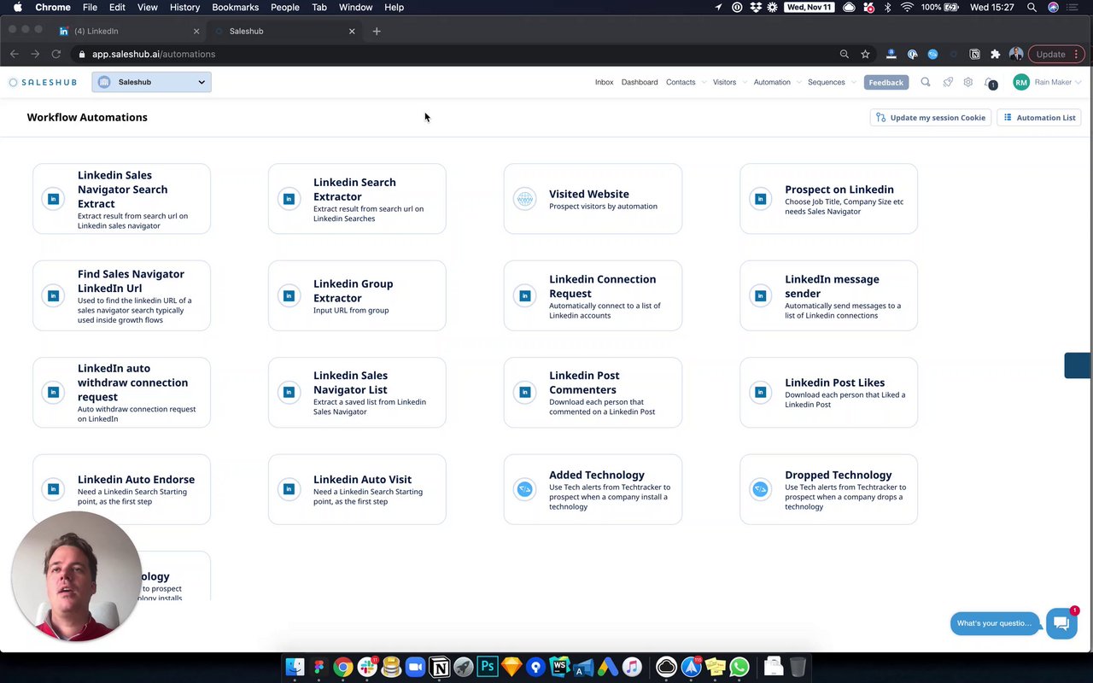Viewport: 1093px width, 683px height.
Task: Open WhatsApp from the Dock
Action: (x=739, y=667)
